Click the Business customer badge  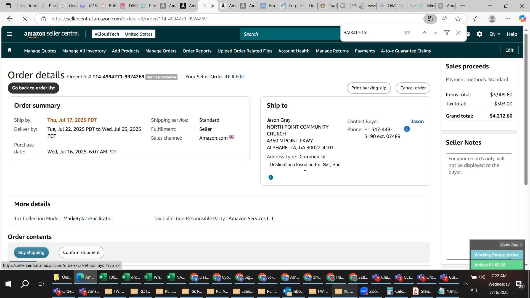pyautogui.click(x=161, y=77)
